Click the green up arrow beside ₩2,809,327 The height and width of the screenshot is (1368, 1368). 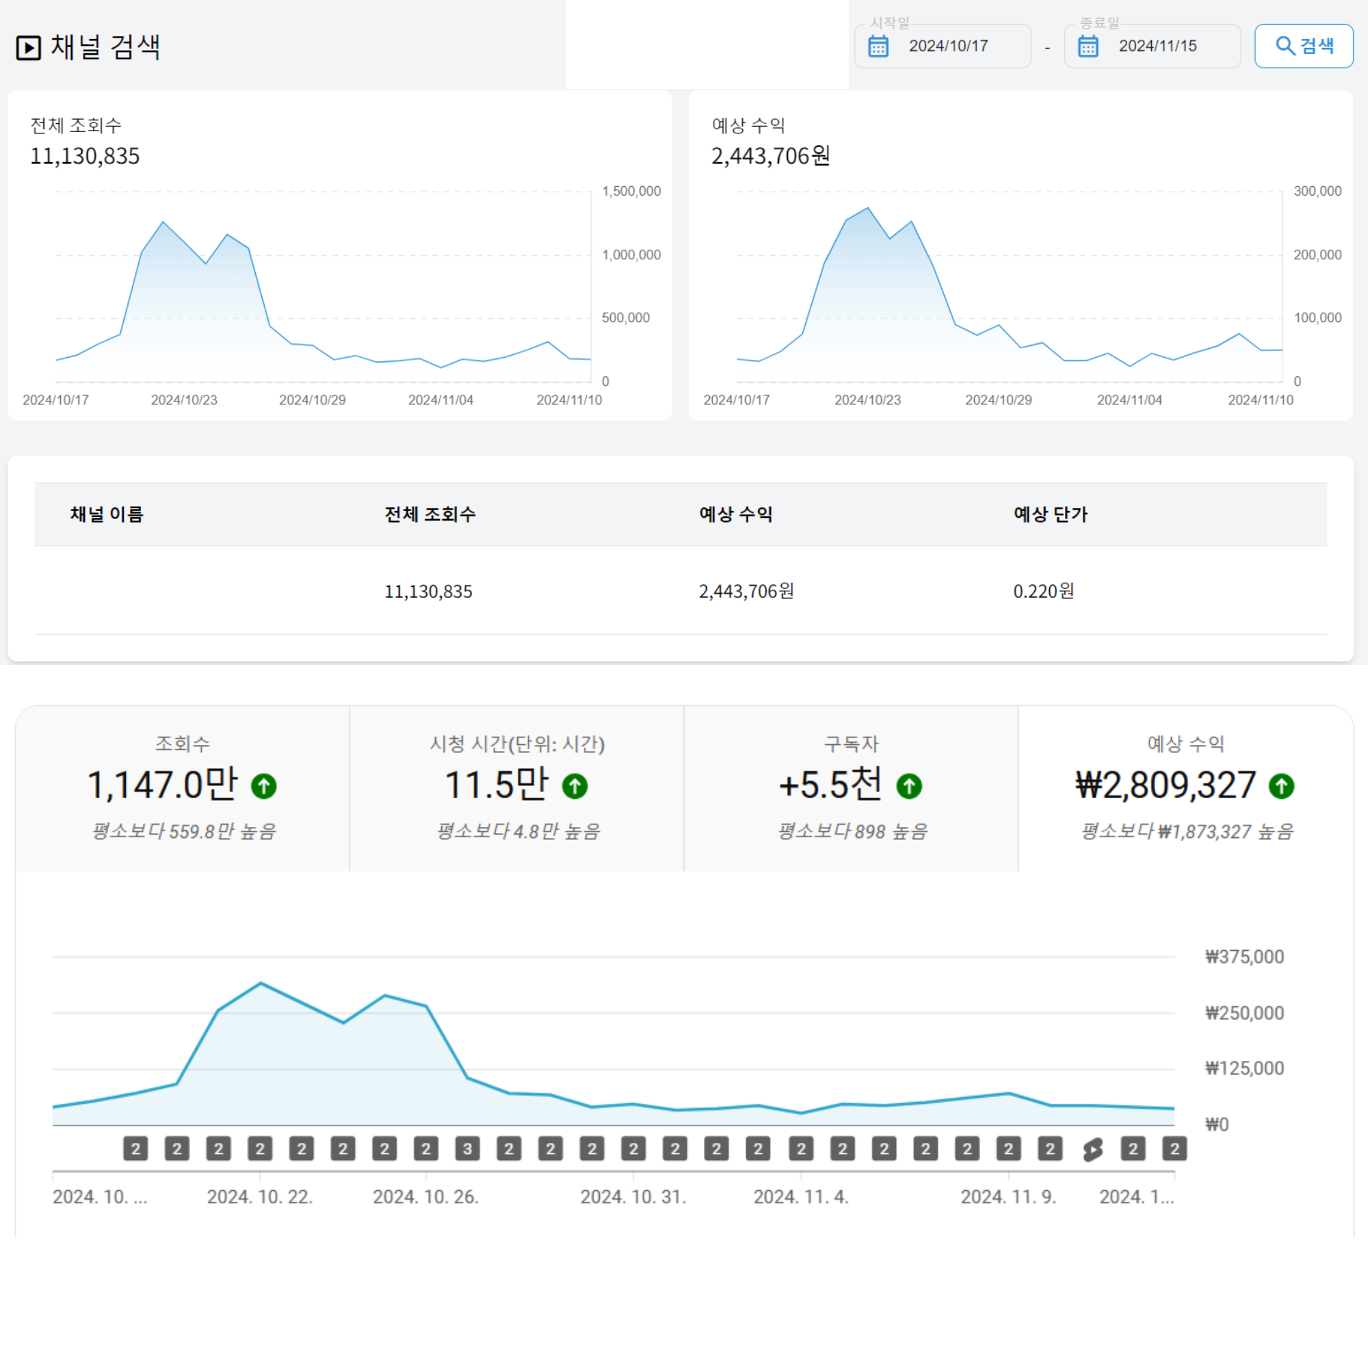tap(1282, 786)
